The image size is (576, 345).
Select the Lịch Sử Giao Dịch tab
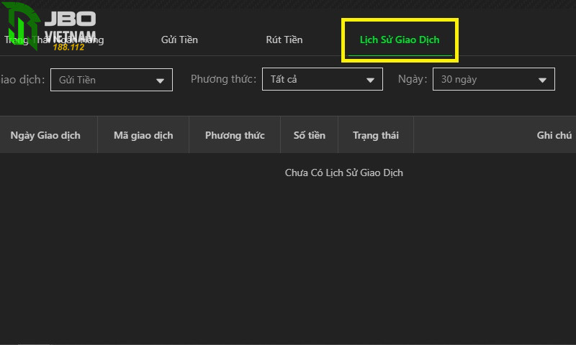(x=400, y=40)
